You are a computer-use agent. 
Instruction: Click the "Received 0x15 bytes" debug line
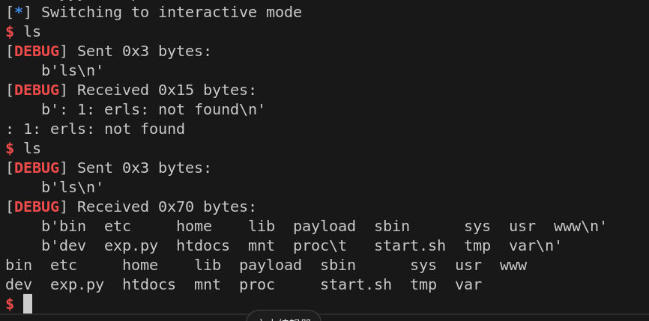(166, 90)
